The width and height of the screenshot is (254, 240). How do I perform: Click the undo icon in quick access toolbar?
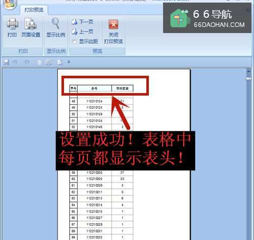point(15,62)
